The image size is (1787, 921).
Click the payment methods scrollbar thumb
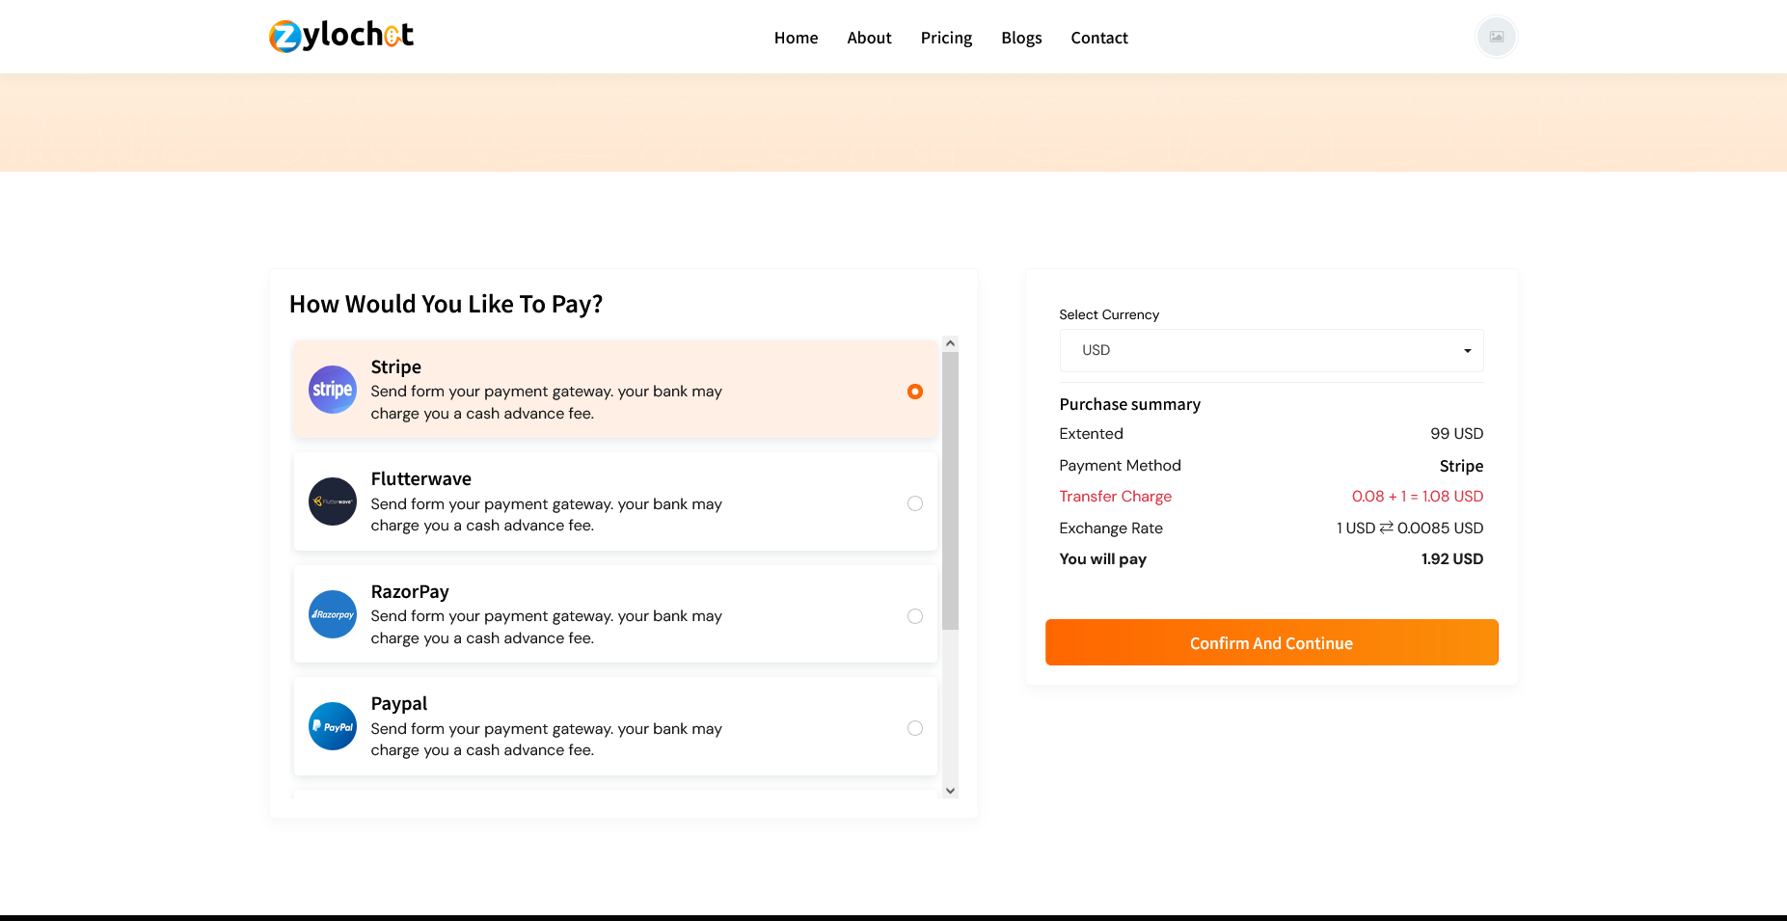950,491
